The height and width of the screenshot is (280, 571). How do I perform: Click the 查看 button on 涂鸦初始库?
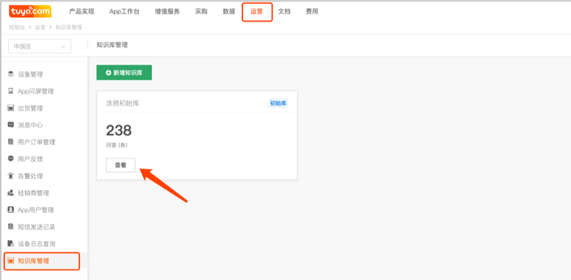(121, 165)
